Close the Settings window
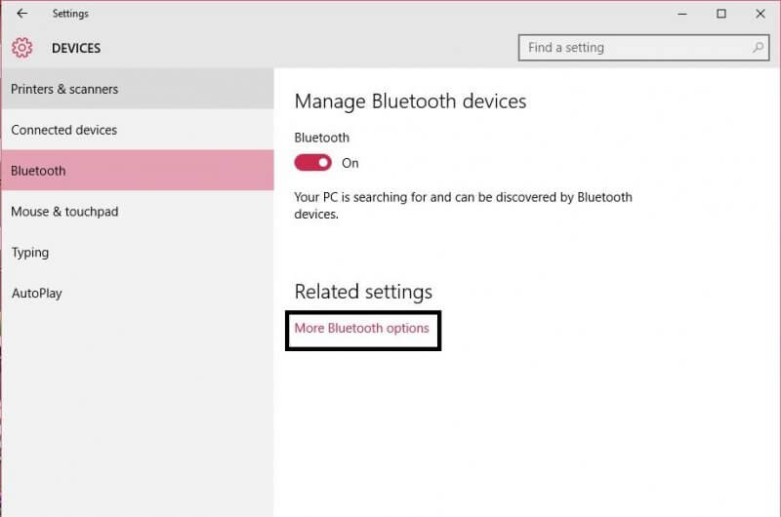The width and height of the screenshot is (781, 517). [760, 14]
